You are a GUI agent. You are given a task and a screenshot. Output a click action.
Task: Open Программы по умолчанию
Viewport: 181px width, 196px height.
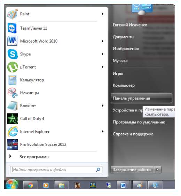pyautogui.click(x=139, y=122)
